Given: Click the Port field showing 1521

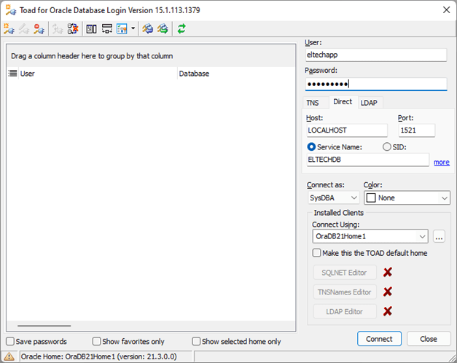Looking at the screenshot, I should point(417,130).
